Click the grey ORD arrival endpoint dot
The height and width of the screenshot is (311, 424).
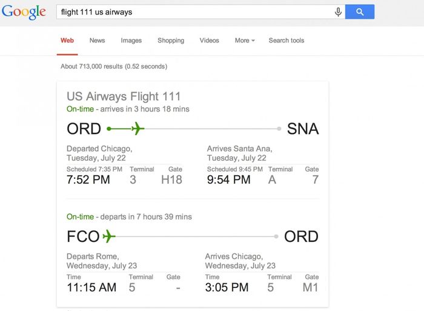click(x=276, y=236)
